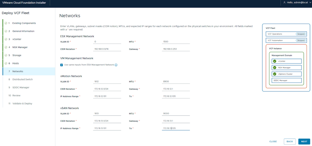Click the user icon next to Hello admin@local
Viewport: 312px width, 146px height.
coord(284,2)
